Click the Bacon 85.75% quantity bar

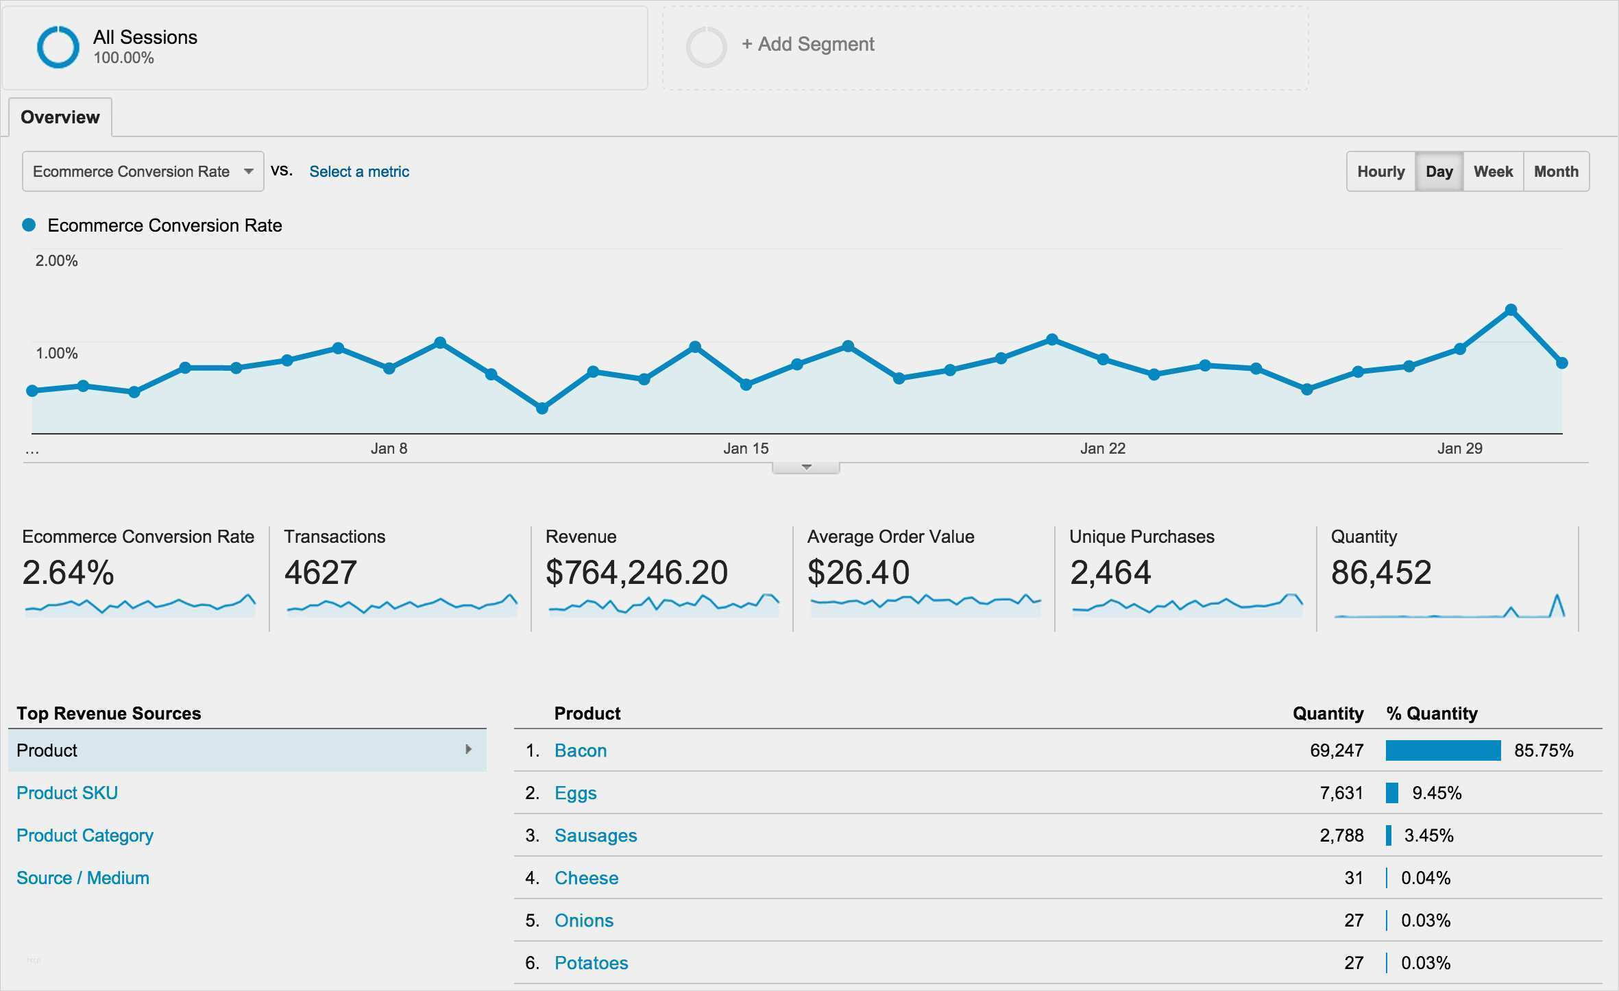(x=1443, y=750)
